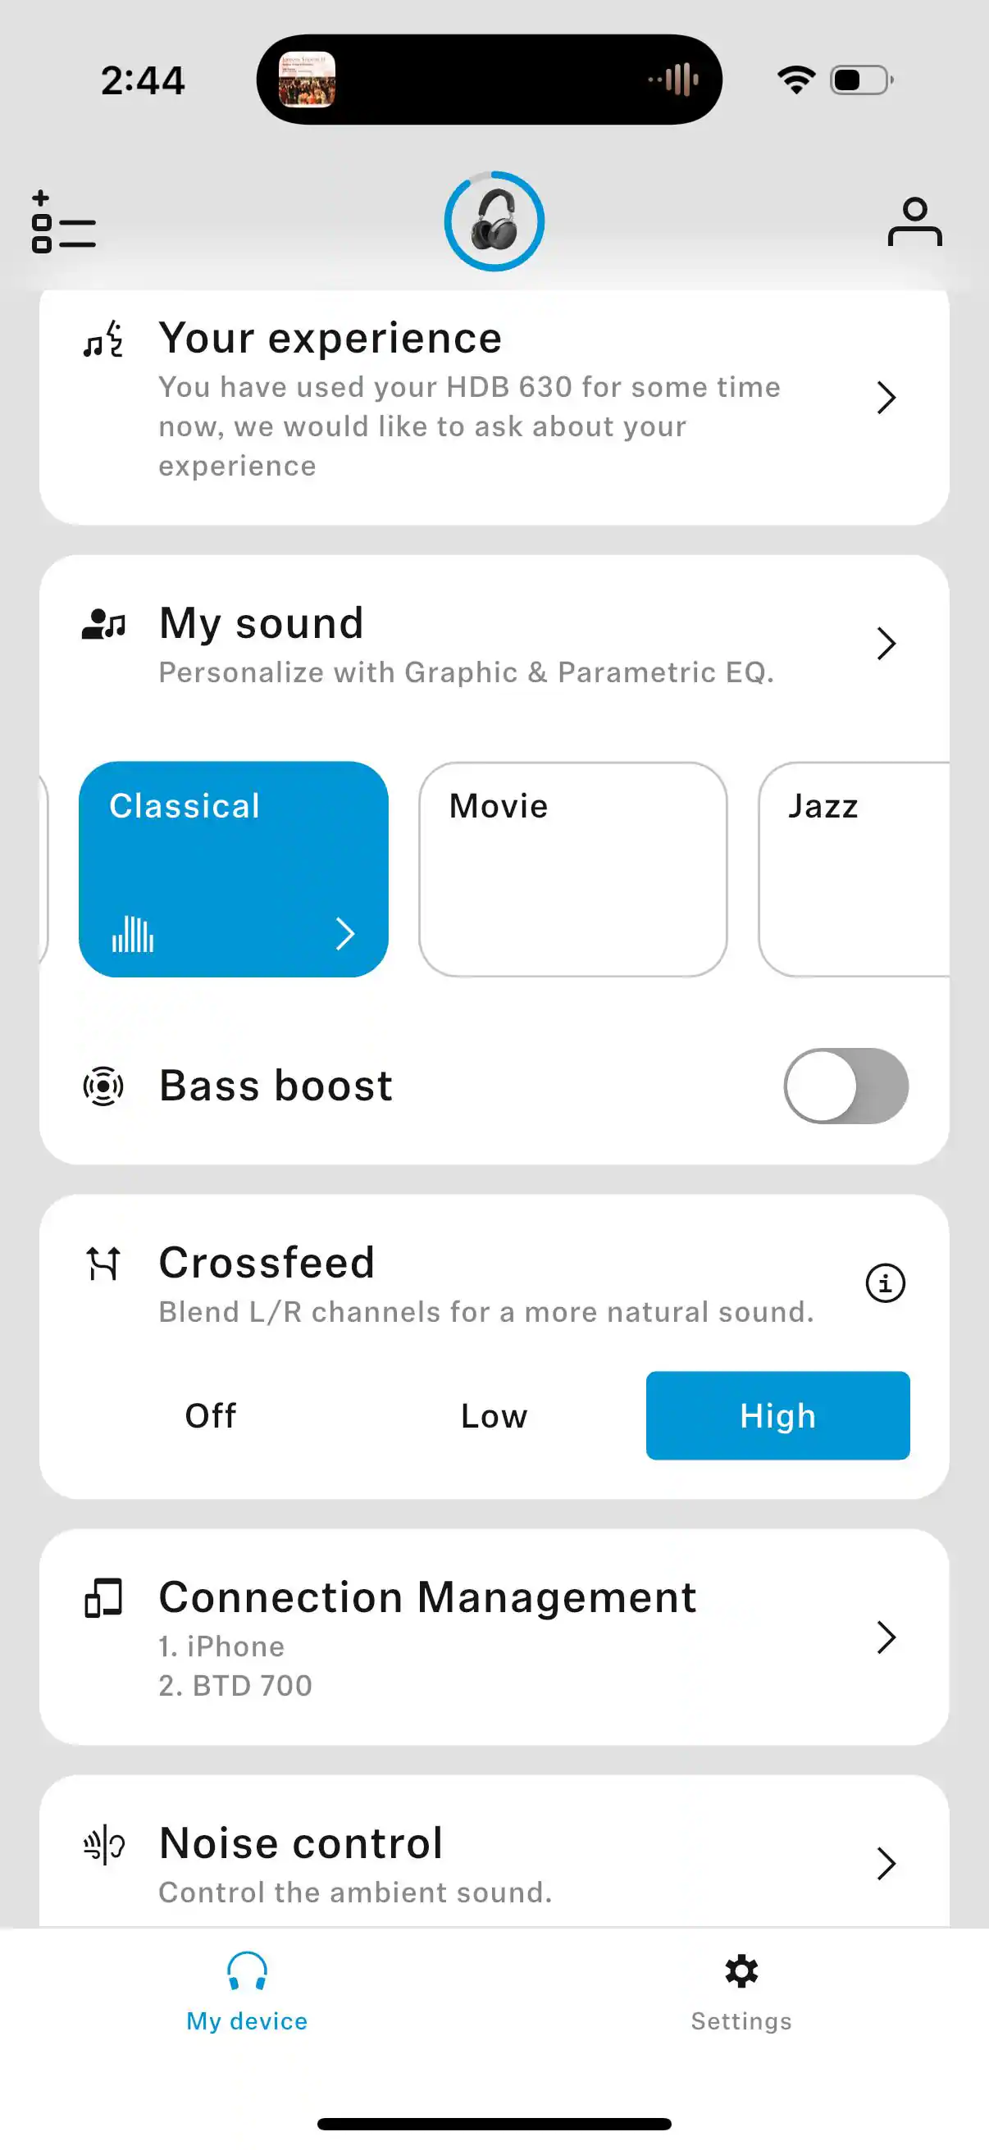Tap the Noise control ear icon
Screen dimensions: 989x2150
[103, 1844]
